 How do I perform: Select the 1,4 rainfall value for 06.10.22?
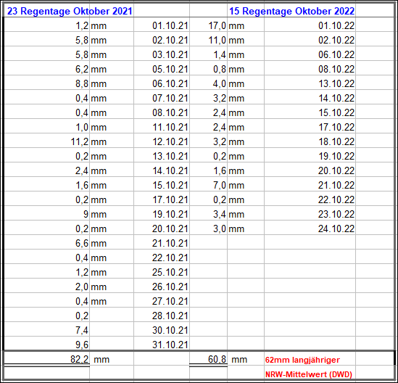coord(220,55)
